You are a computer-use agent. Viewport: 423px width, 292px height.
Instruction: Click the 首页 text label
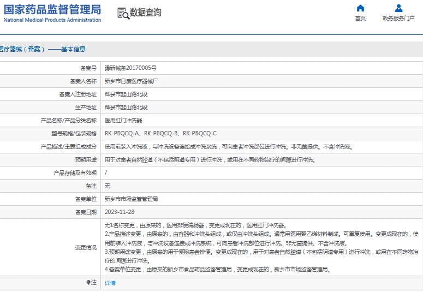(360, 19)
